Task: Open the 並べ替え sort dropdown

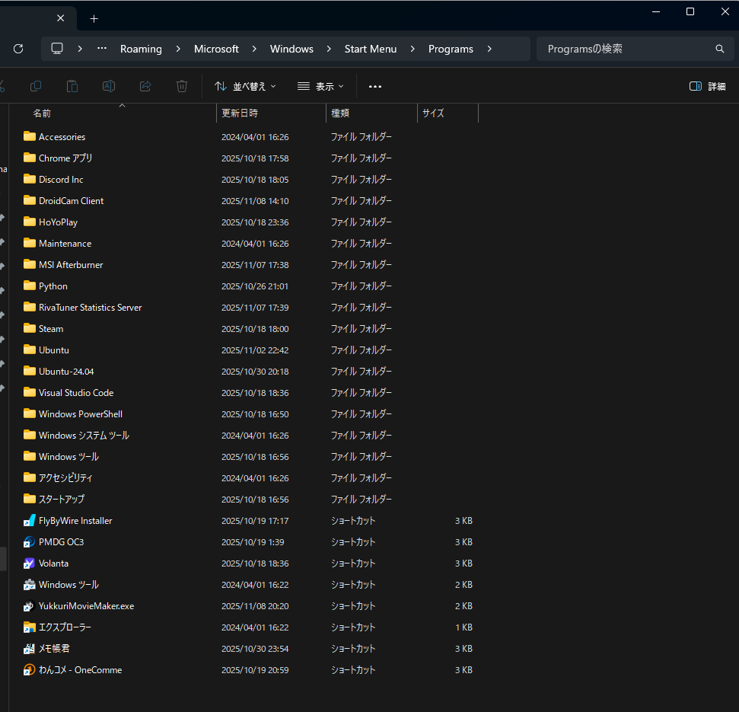Action: 245,86
